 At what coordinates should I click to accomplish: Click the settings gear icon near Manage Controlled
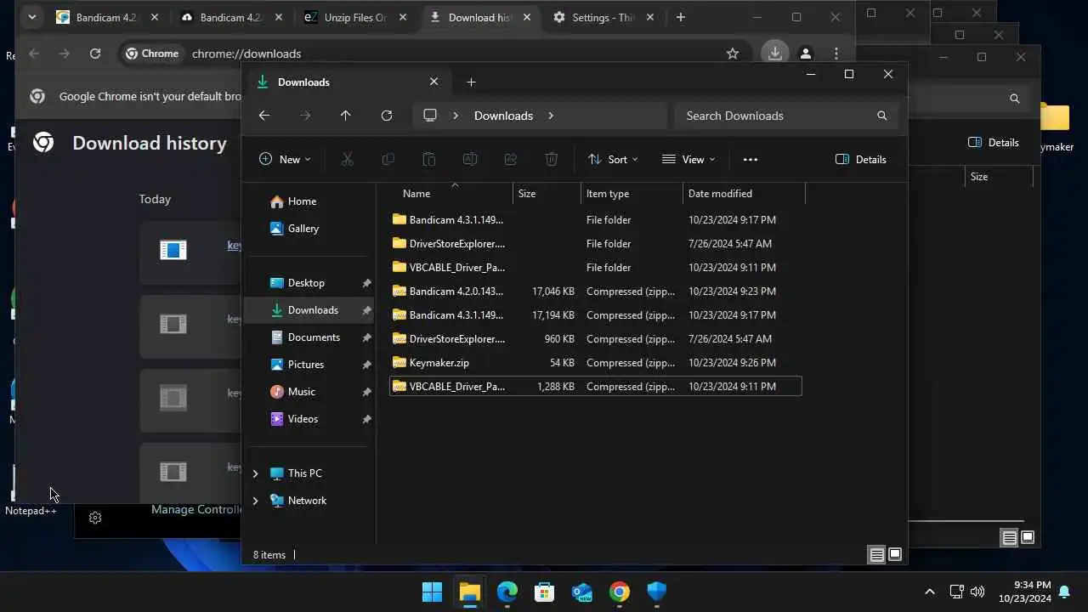coord(95,518)
